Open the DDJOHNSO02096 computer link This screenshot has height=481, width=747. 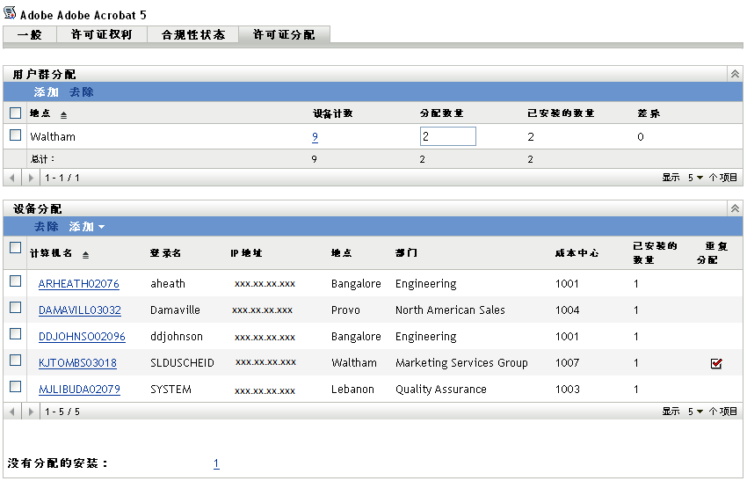coord(82,337)
